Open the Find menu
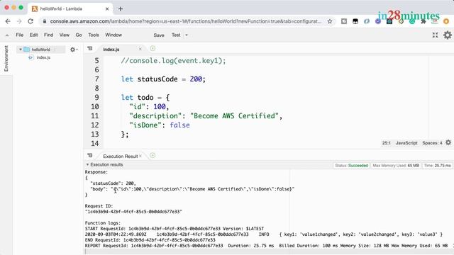The height and width of the screenshot is (255, 454). [48, 35]
